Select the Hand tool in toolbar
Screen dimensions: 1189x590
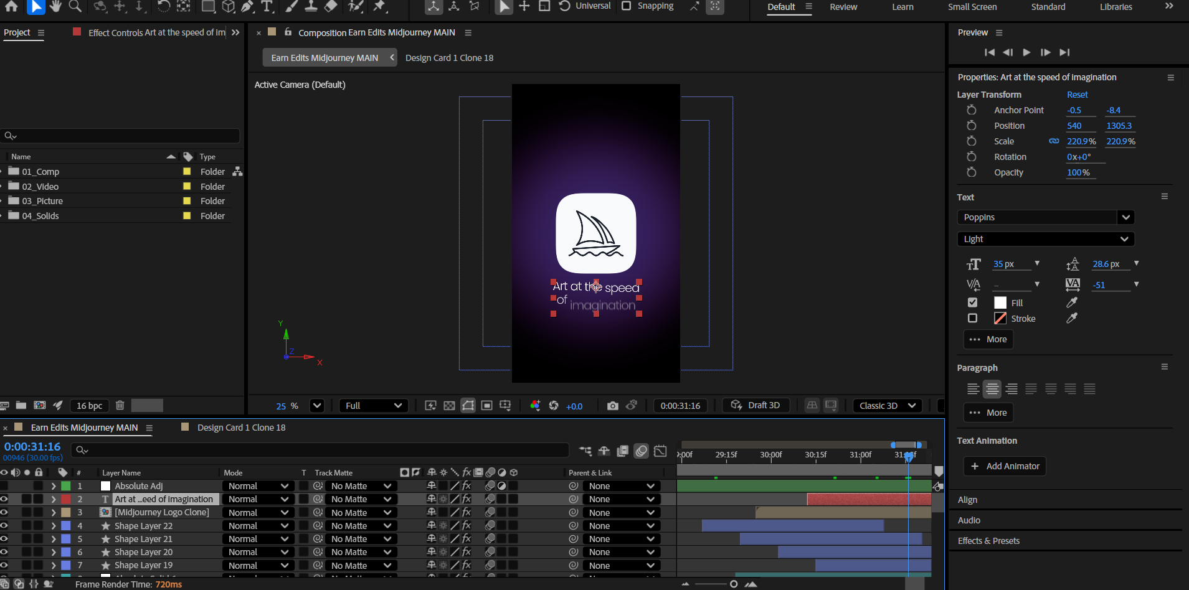(x=55, y=6)
